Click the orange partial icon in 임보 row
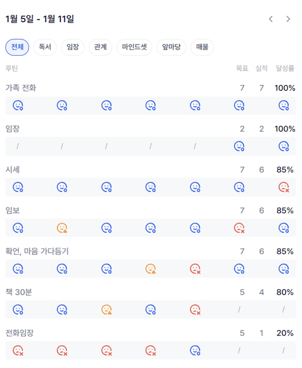The height and width of the screenshot is (368, 302). click(62, 228)
